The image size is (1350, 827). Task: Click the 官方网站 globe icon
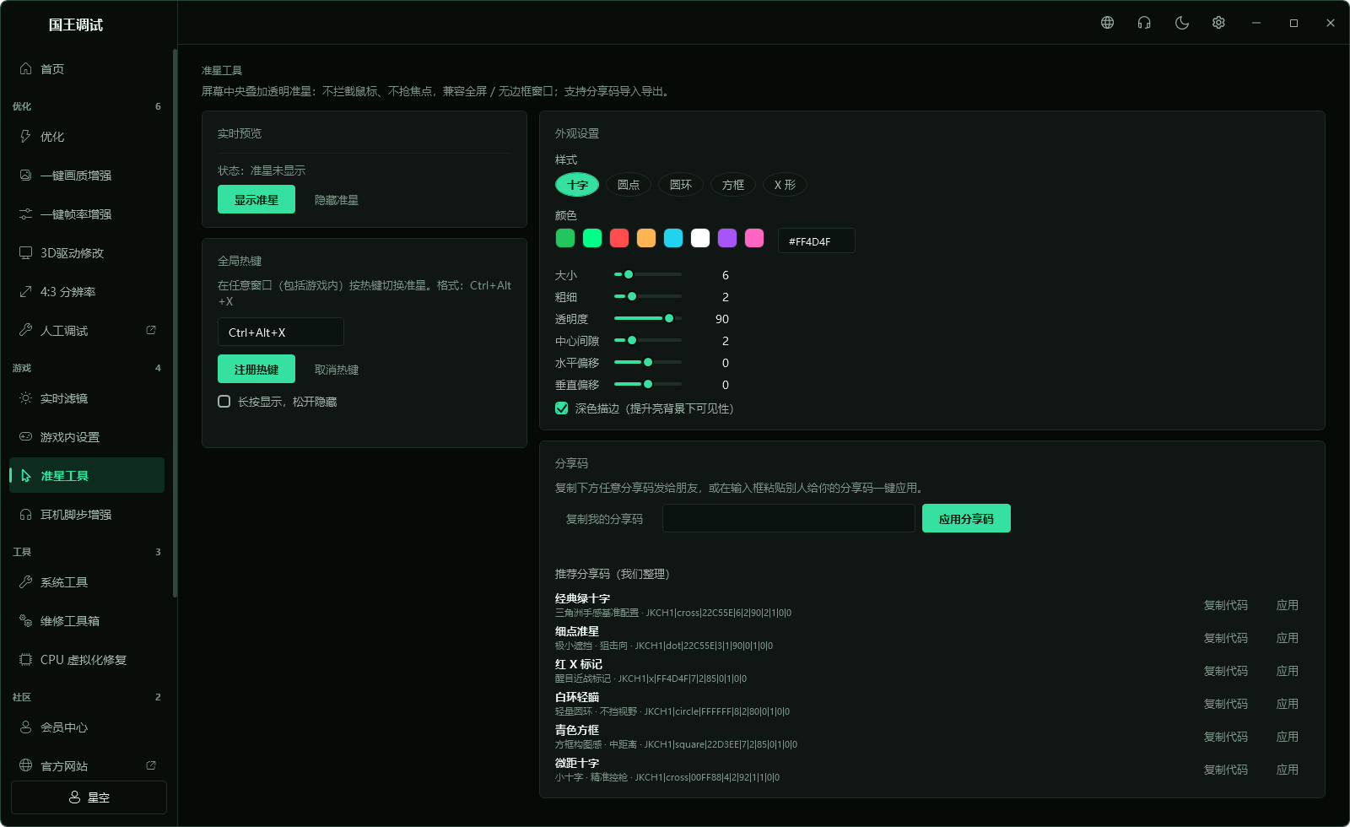[25, 766]
